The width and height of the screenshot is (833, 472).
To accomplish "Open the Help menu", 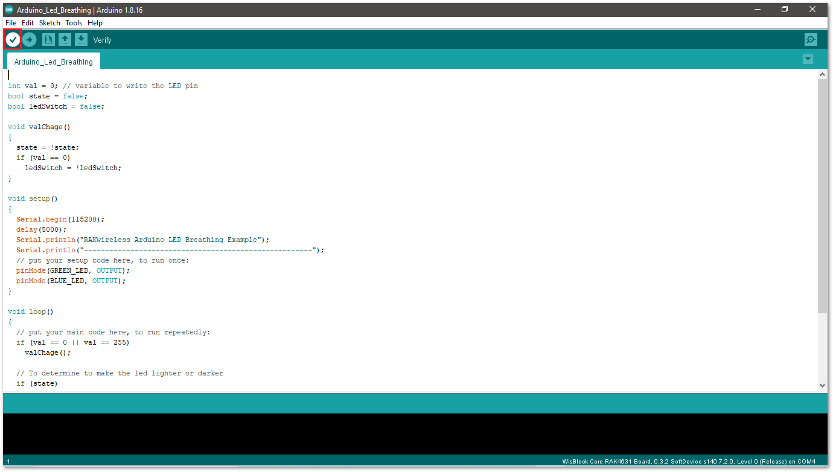I will pos(95,23).
